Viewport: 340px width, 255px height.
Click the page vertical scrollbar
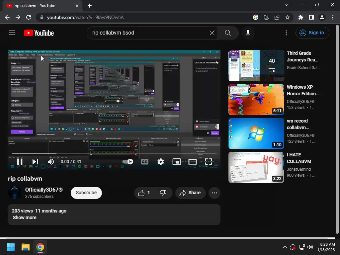pyautogui.click(x=337, y=129)
